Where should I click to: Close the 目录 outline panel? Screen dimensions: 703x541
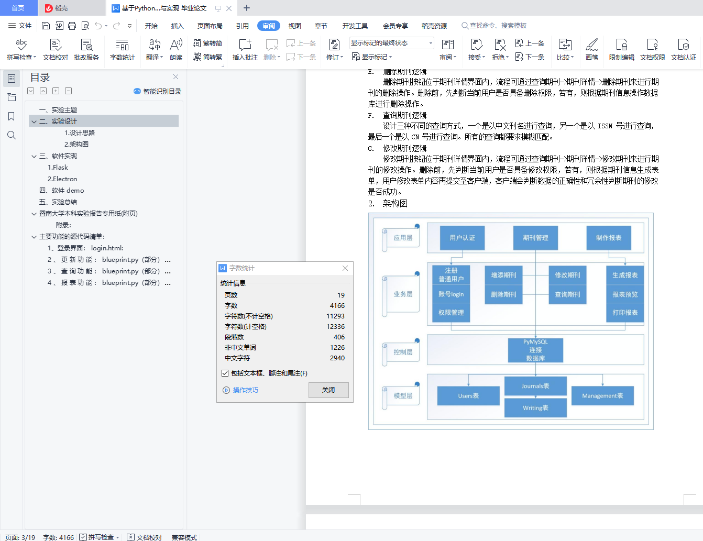tap(176, 77)
